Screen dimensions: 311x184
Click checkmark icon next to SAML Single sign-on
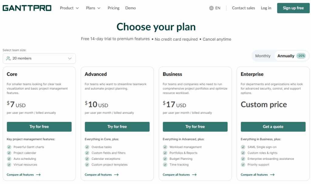point(243,147)
